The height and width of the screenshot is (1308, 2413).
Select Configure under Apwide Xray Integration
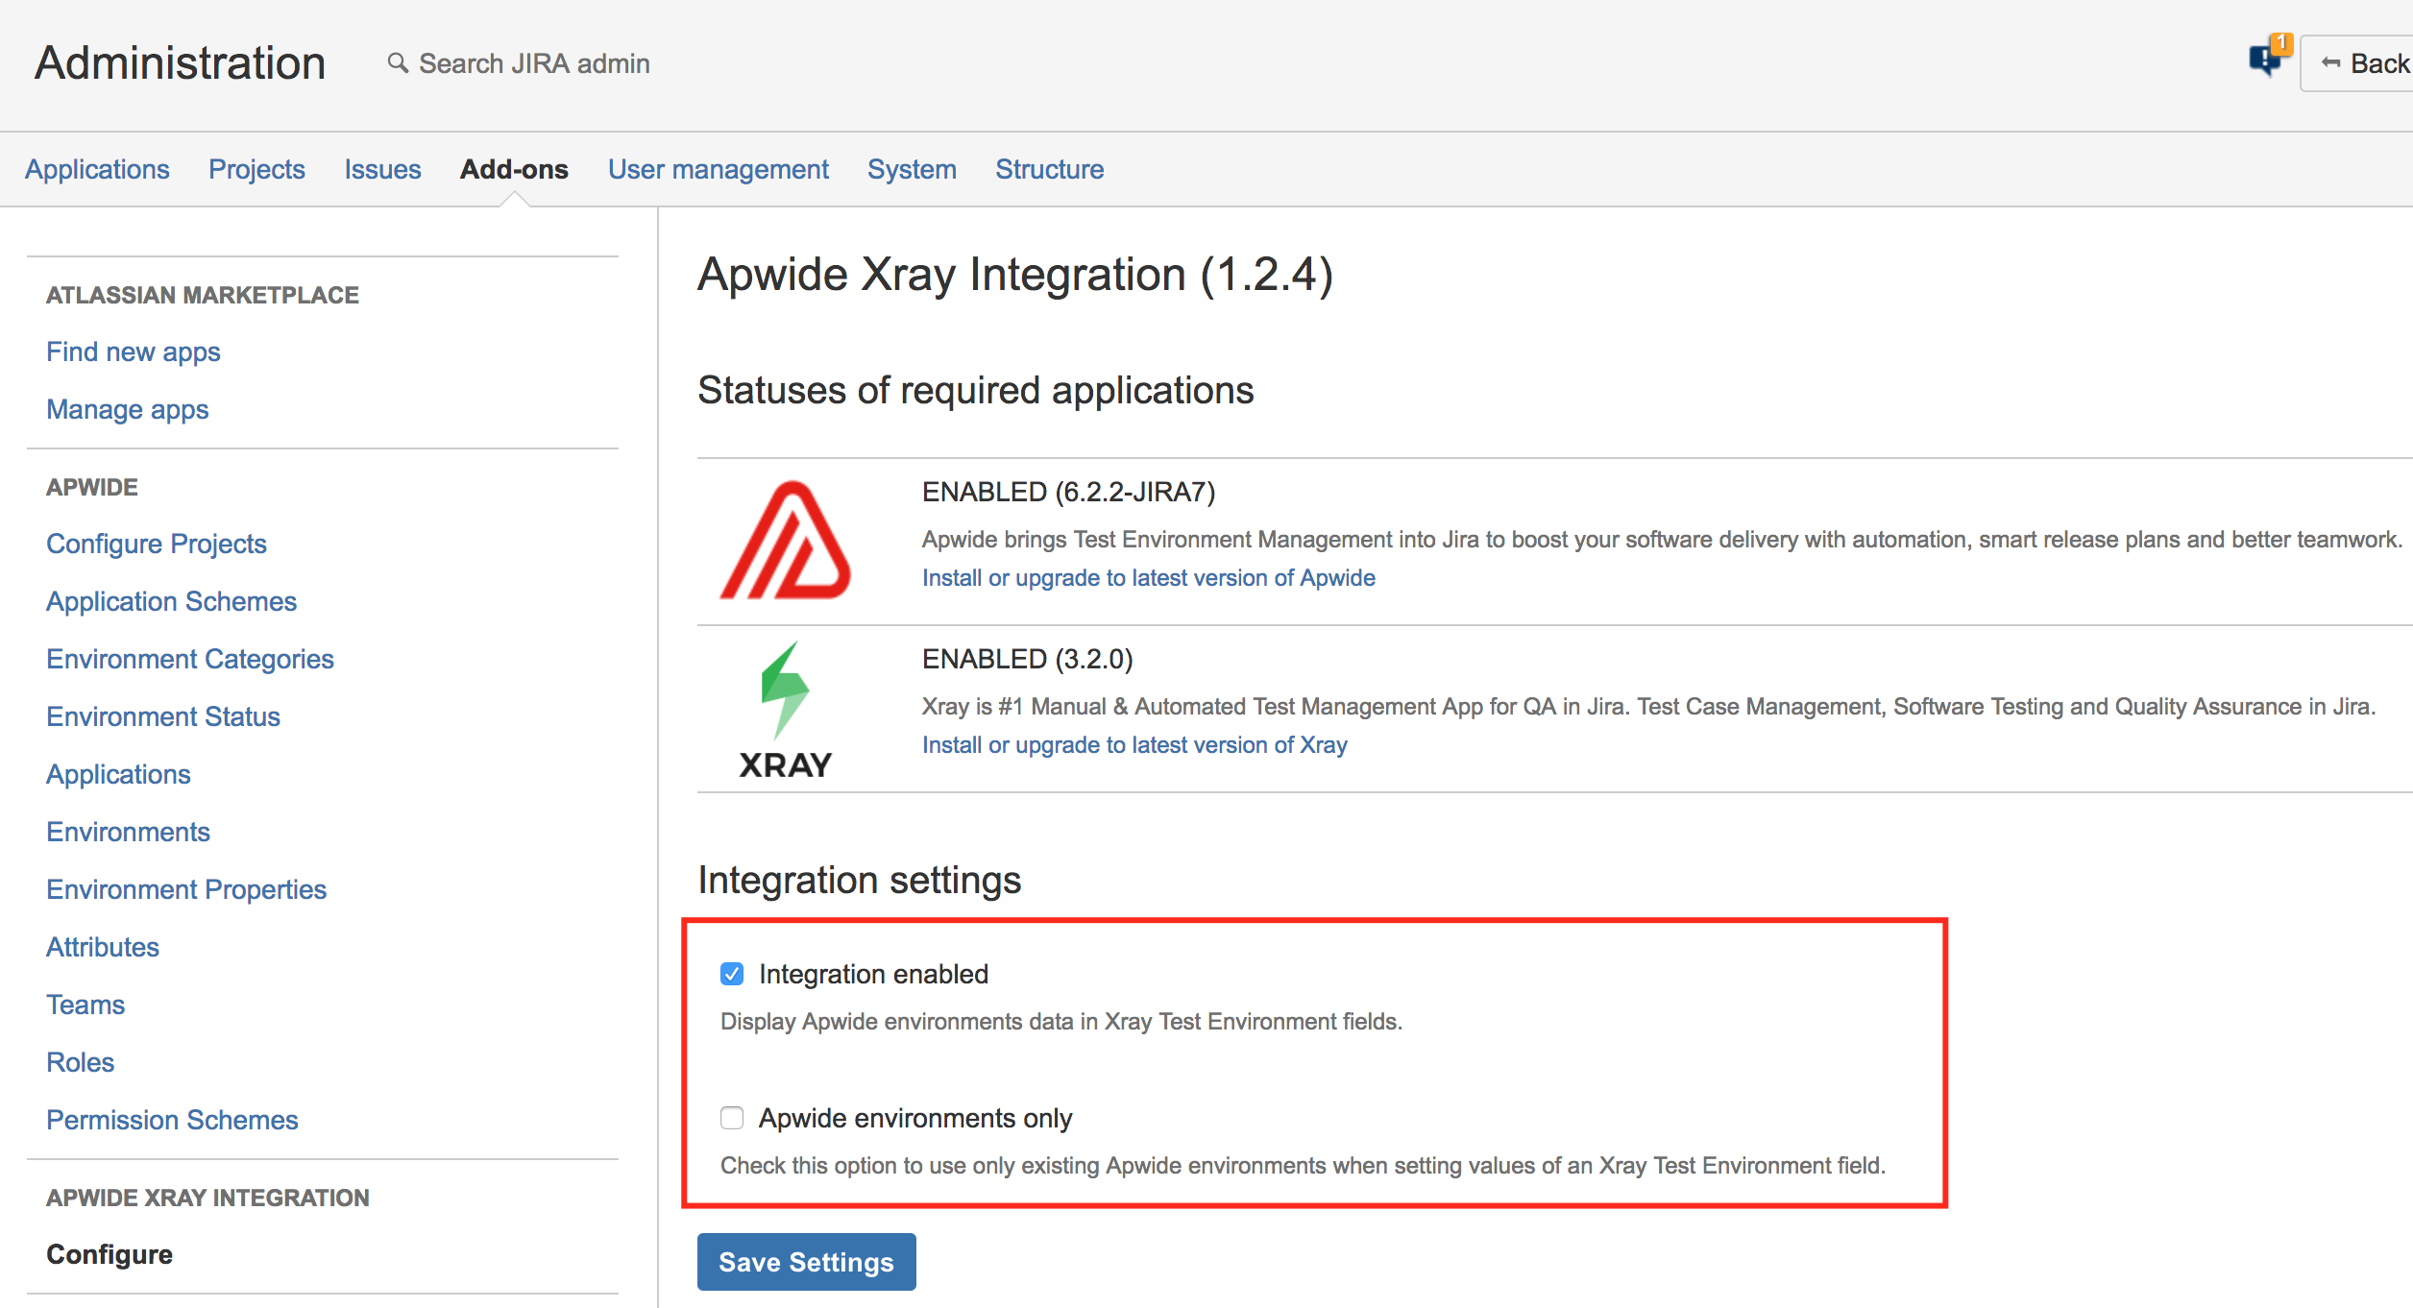110,1254
